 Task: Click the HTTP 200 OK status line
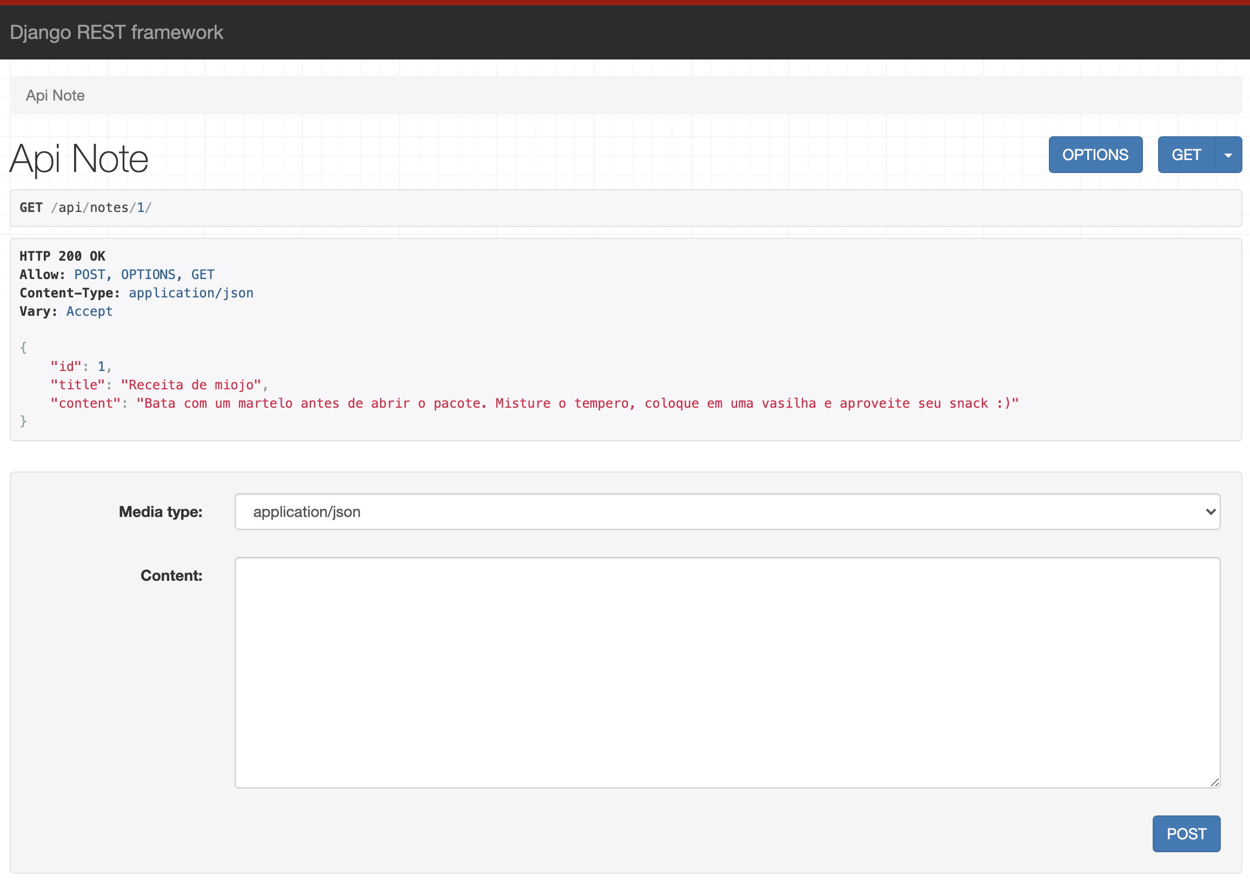[62, 256]
